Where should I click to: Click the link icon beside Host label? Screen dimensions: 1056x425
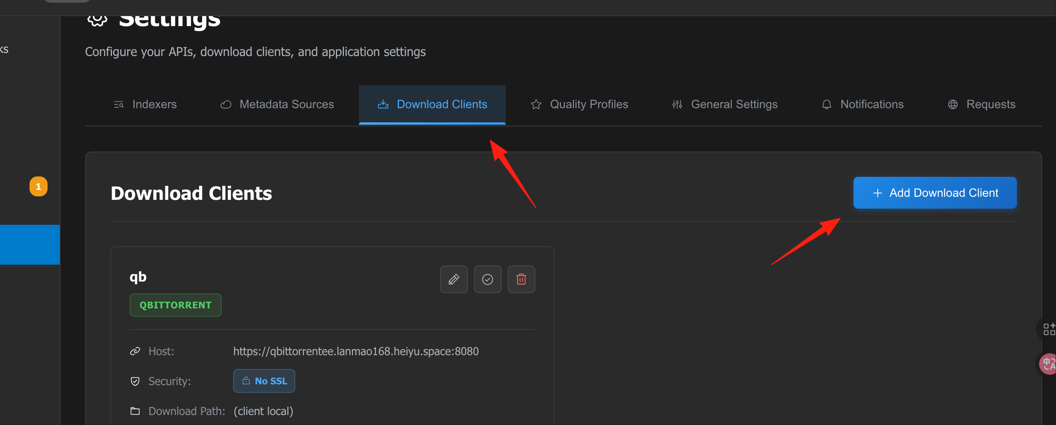(x=135, y=351)
